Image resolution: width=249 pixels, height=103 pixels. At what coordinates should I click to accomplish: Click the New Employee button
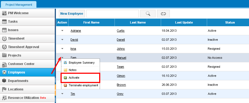(72, 14)
